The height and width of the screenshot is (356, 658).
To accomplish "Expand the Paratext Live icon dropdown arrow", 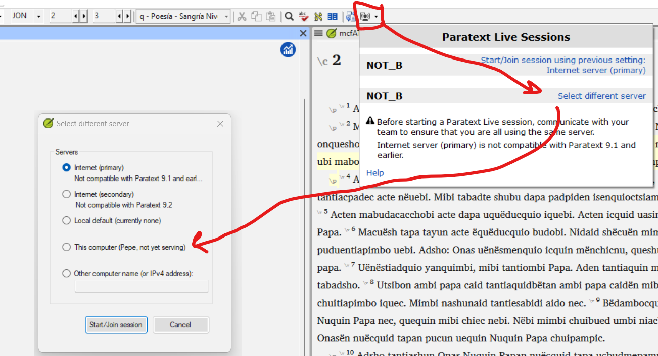I will 377,17.
